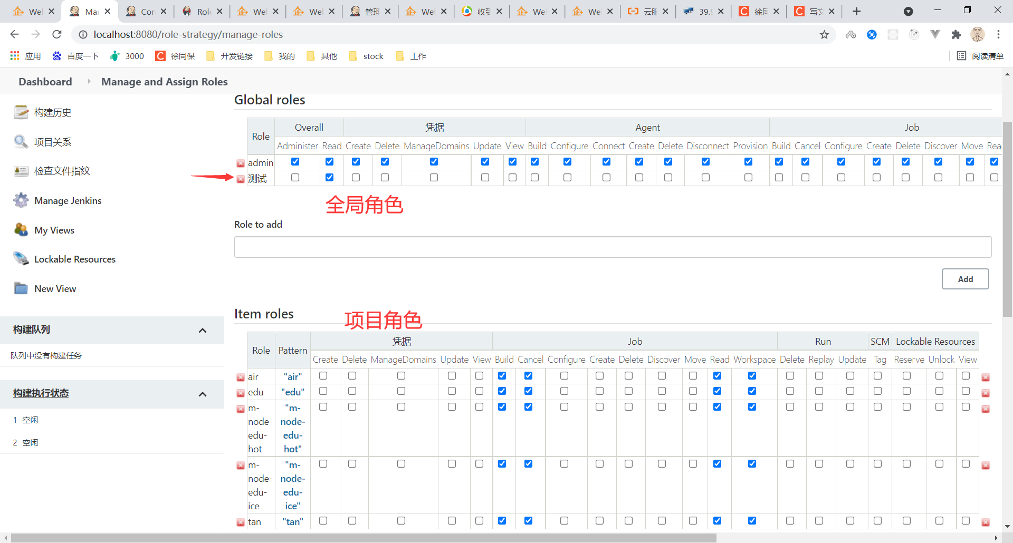Delete the air item role (left icon)
Image resolution: width=1013 pixels, height=543 pixels.
coord(241,377)
